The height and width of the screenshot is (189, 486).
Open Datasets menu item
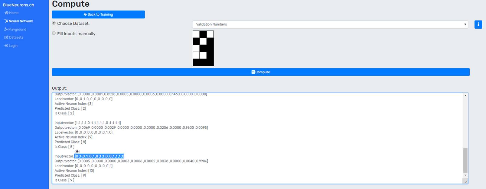(16, 37)
